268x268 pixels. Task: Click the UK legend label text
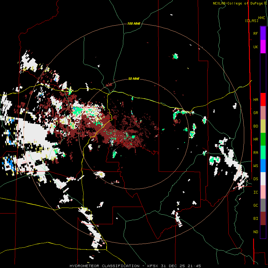coord(255,47)
